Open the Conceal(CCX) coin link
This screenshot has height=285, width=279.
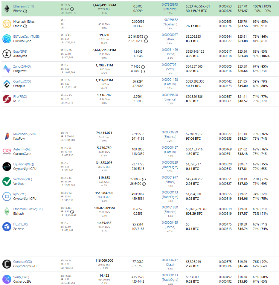[x=23, y=262]
